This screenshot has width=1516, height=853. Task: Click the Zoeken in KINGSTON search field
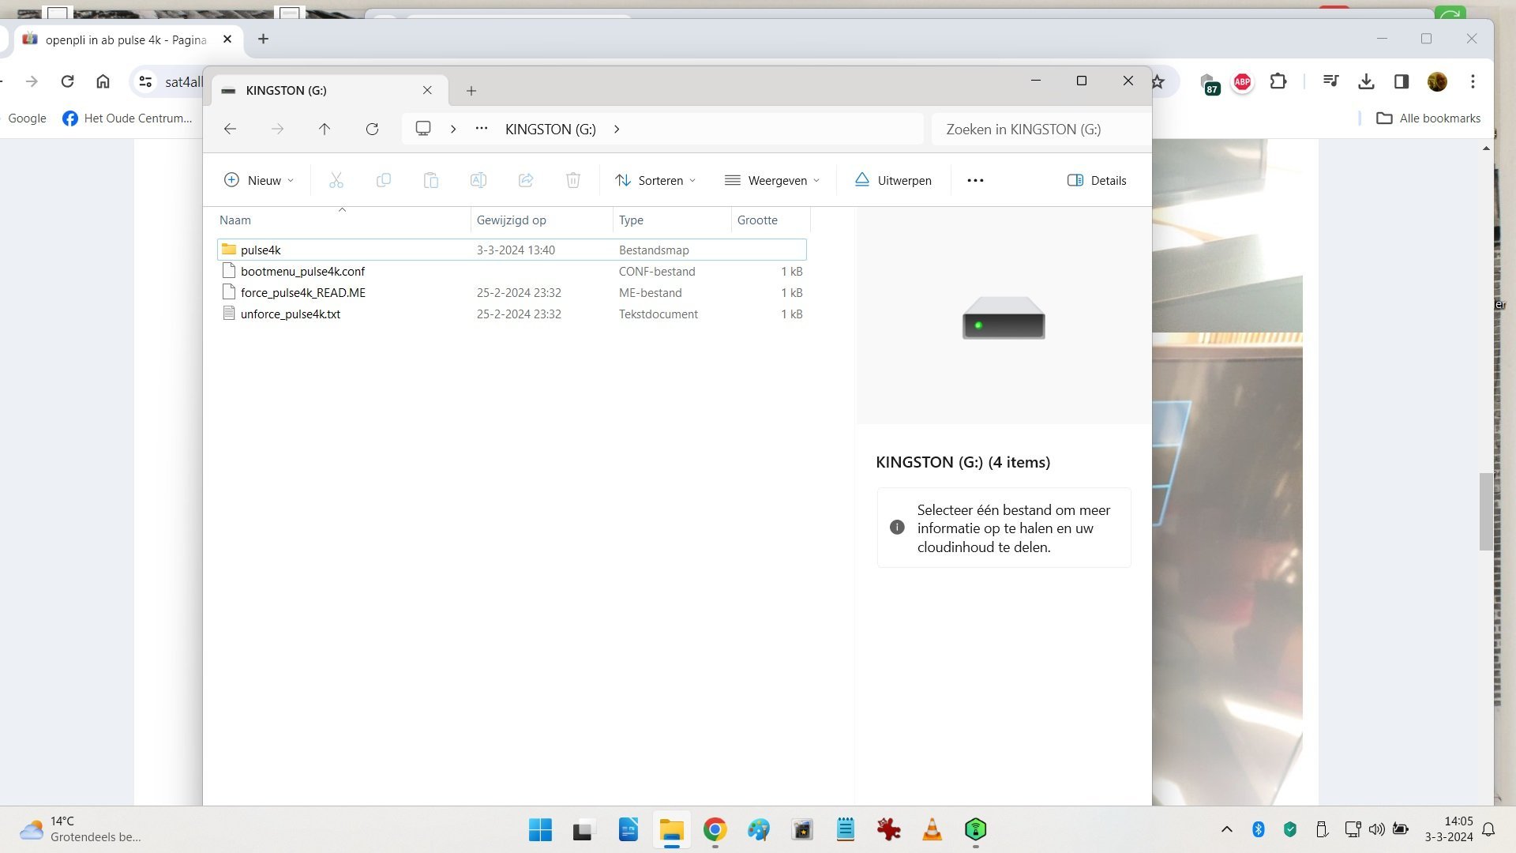pyautogui.click(x=1041, y=129)
